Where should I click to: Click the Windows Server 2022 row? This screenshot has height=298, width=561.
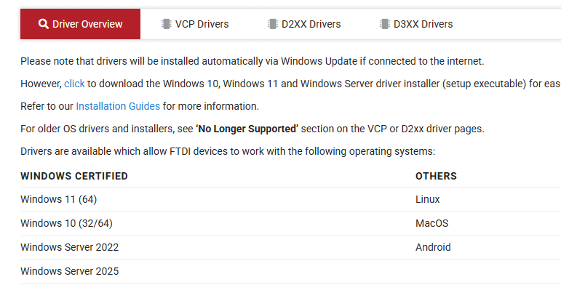(69, 247)
